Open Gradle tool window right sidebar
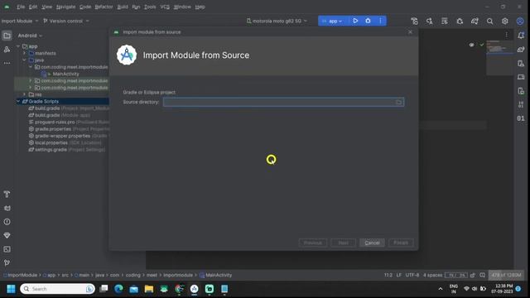Image resolution: width=530 pixels, height=298 pixels. point(521,50)
